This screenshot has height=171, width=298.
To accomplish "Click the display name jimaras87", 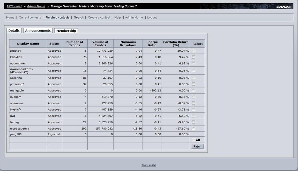I will 17,84.
